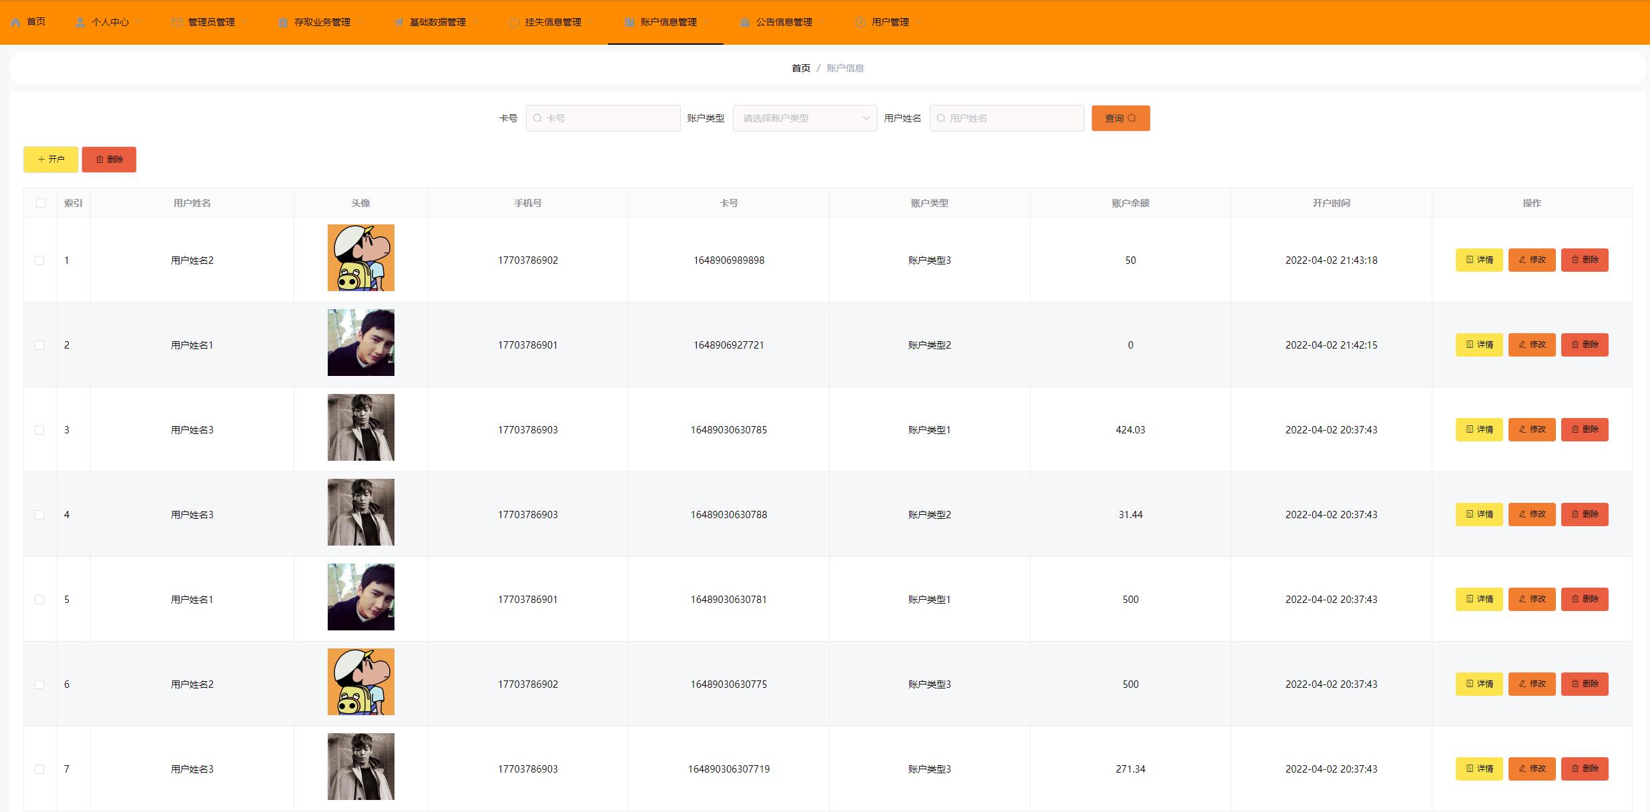The width and height of the screenshot is (1650, 812).
Task: Open the 账户类型 select dropdown
Action: click(804, 118)
